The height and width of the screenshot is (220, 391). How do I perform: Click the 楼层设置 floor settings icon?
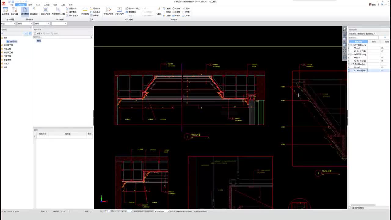14,11
